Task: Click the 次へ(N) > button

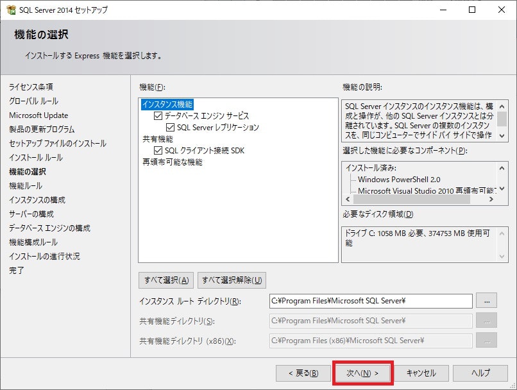Action: [x=362, y=373]
